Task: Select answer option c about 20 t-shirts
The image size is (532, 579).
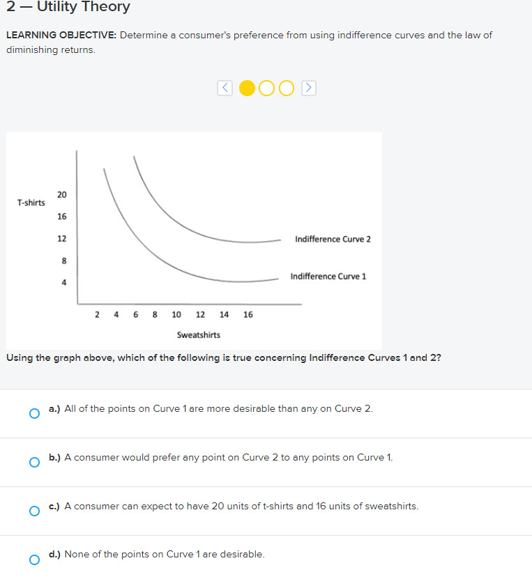Action: pyautogui.click(x=33, y=511)
